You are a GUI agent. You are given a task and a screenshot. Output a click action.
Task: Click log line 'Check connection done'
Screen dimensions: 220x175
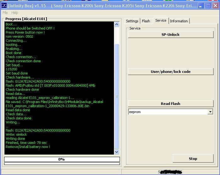23,61
